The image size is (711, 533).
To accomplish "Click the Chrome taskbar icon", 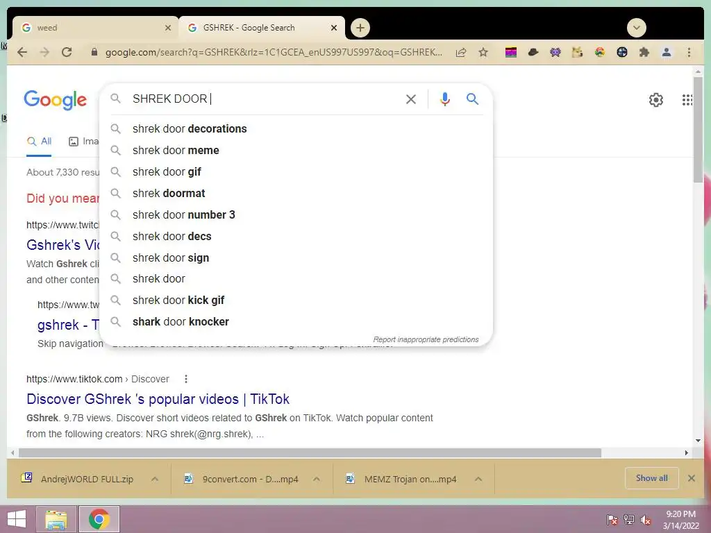I will pyautogui.click(x=99, y=519).
